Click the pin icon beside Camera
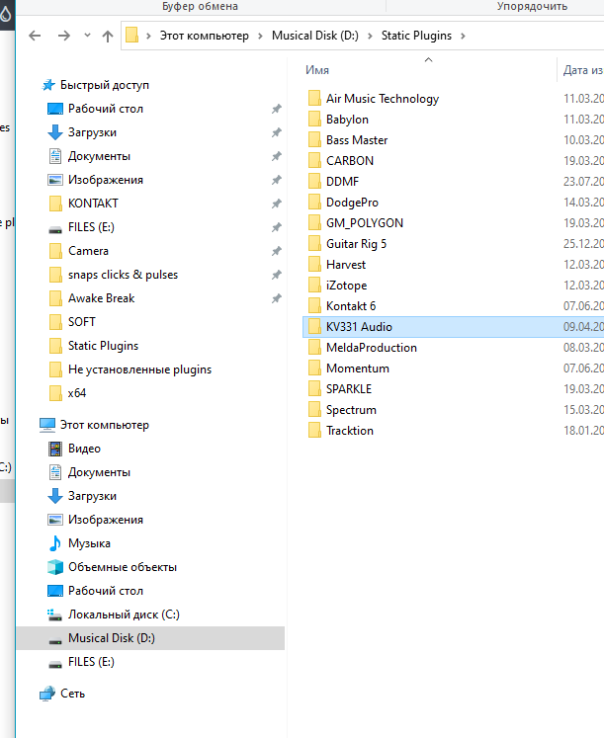This screenshot has width=604, height=738. point(277,251)
